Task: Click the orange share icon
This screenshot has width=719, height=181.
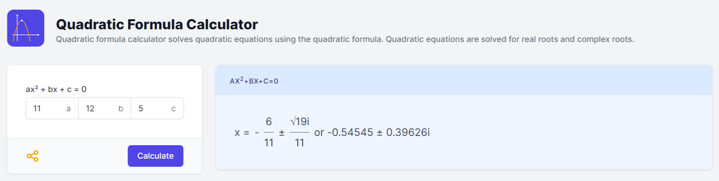Action: point(32,156)
